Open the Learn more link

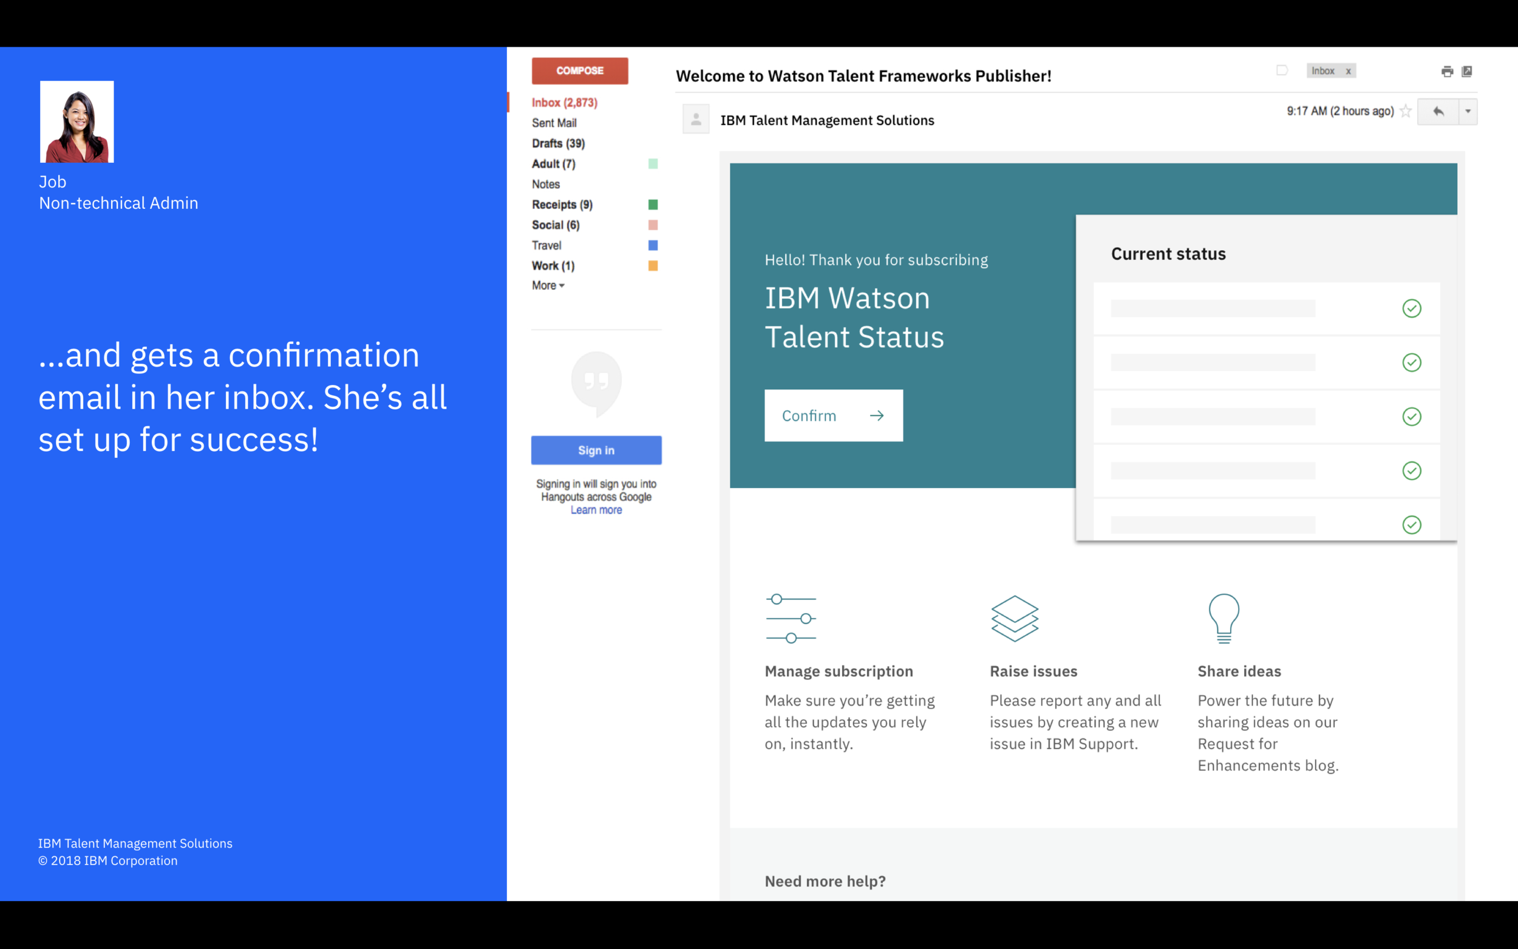(596, 510)
